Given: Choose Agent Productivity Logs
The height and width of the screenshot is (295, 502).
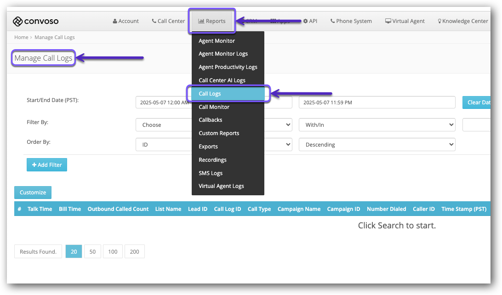Looking at the screenshot, I should [x=228, y=67].
